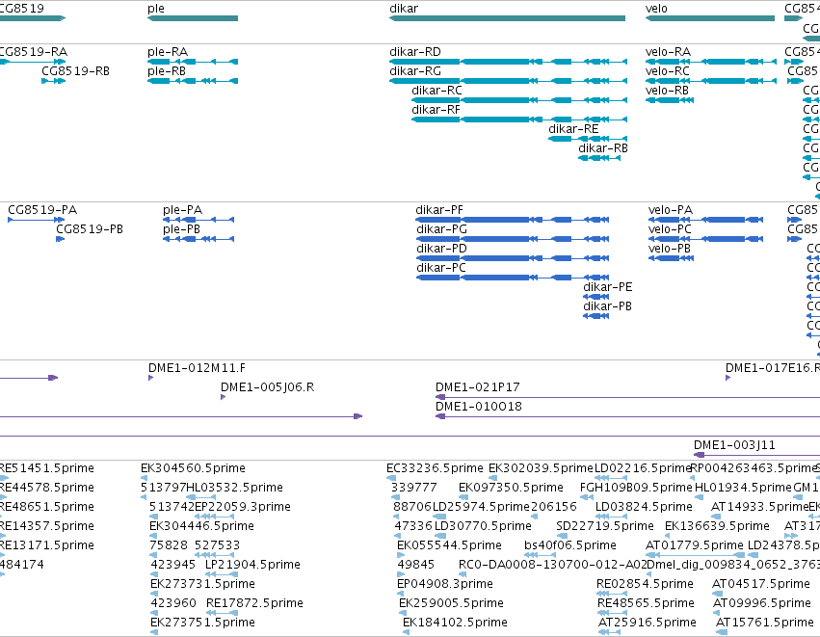The width and height of the screenshot is (820, 637).
Task: Select the SD22719.5prime EST label
Action: tap(605, 526)
